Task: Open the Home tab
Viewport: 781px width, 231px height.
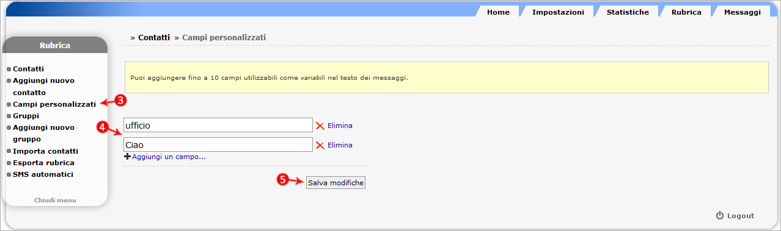Action: click(x=498, y=12)
